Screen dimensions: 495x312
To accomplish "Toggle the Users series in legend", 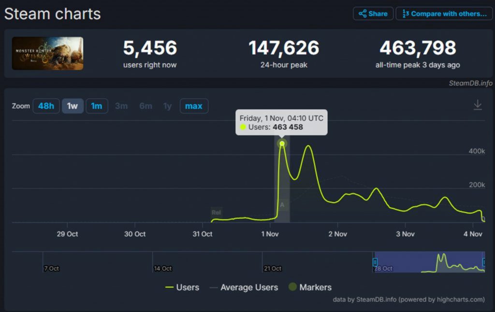I will click(x=182, y=287).
